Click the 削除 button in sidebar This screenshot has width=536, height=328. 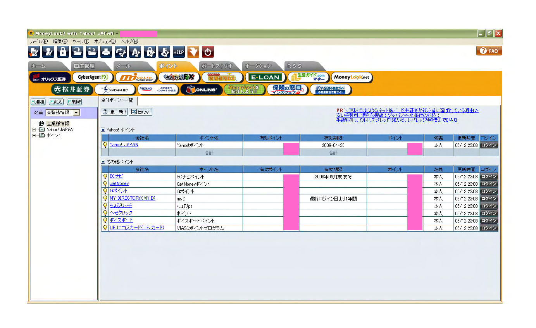click(x=74, y=102)
